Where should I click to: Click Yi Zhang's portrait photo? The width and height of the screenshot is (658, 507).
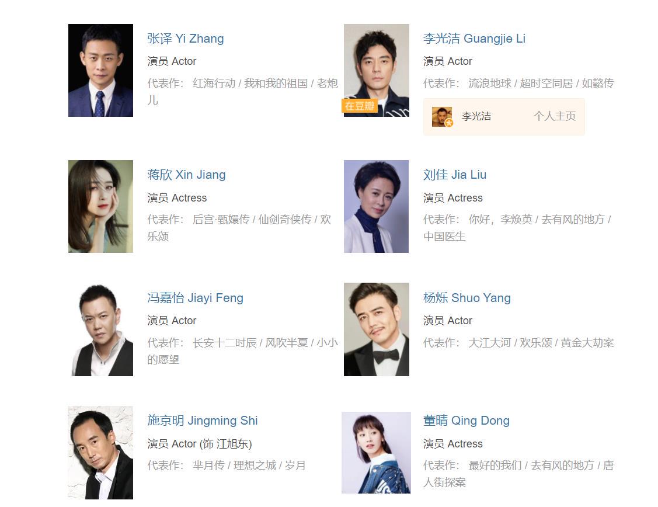[x=100, y=70]
